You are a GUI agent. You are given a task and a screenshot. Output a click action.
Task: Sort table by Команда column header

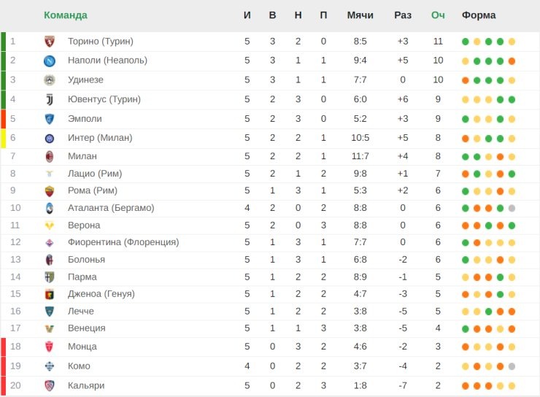[65, 15]
